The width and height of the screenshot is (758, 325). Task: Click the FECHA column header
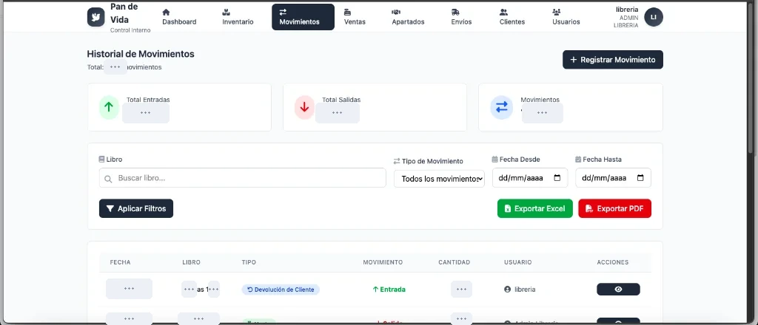(121, 262)
